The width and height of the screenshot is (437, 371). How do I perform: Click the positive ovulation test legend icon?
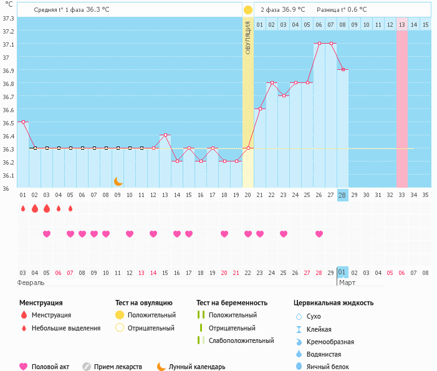pos(120,315)
